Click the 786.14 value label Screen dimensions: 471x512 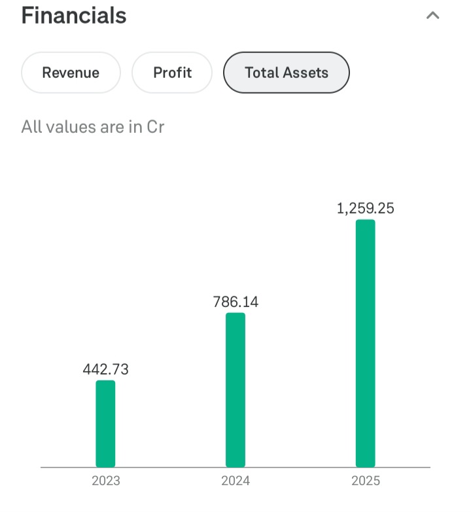click(235, 302)
